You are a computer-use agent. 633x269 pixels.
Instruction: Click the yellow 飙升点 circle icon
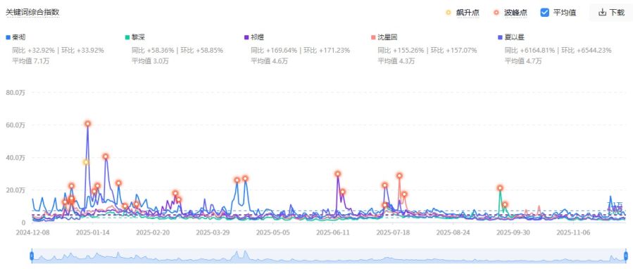pos(449,13)
